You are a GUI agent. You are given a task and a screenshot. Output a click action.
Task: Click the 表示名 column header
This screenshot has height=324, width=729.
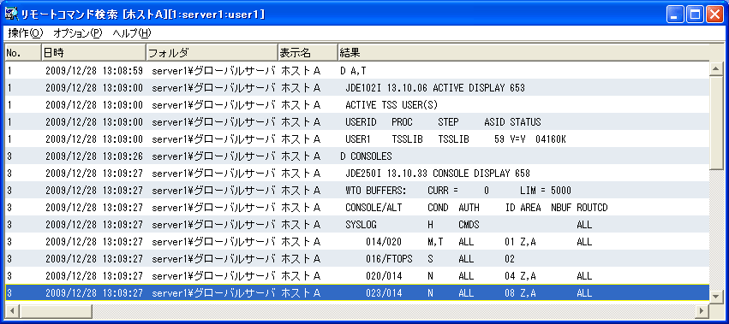[x=308, y=53]
